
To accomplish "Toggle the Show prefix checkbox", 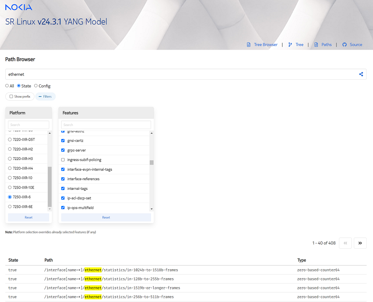I will click(x=11, y=97).
